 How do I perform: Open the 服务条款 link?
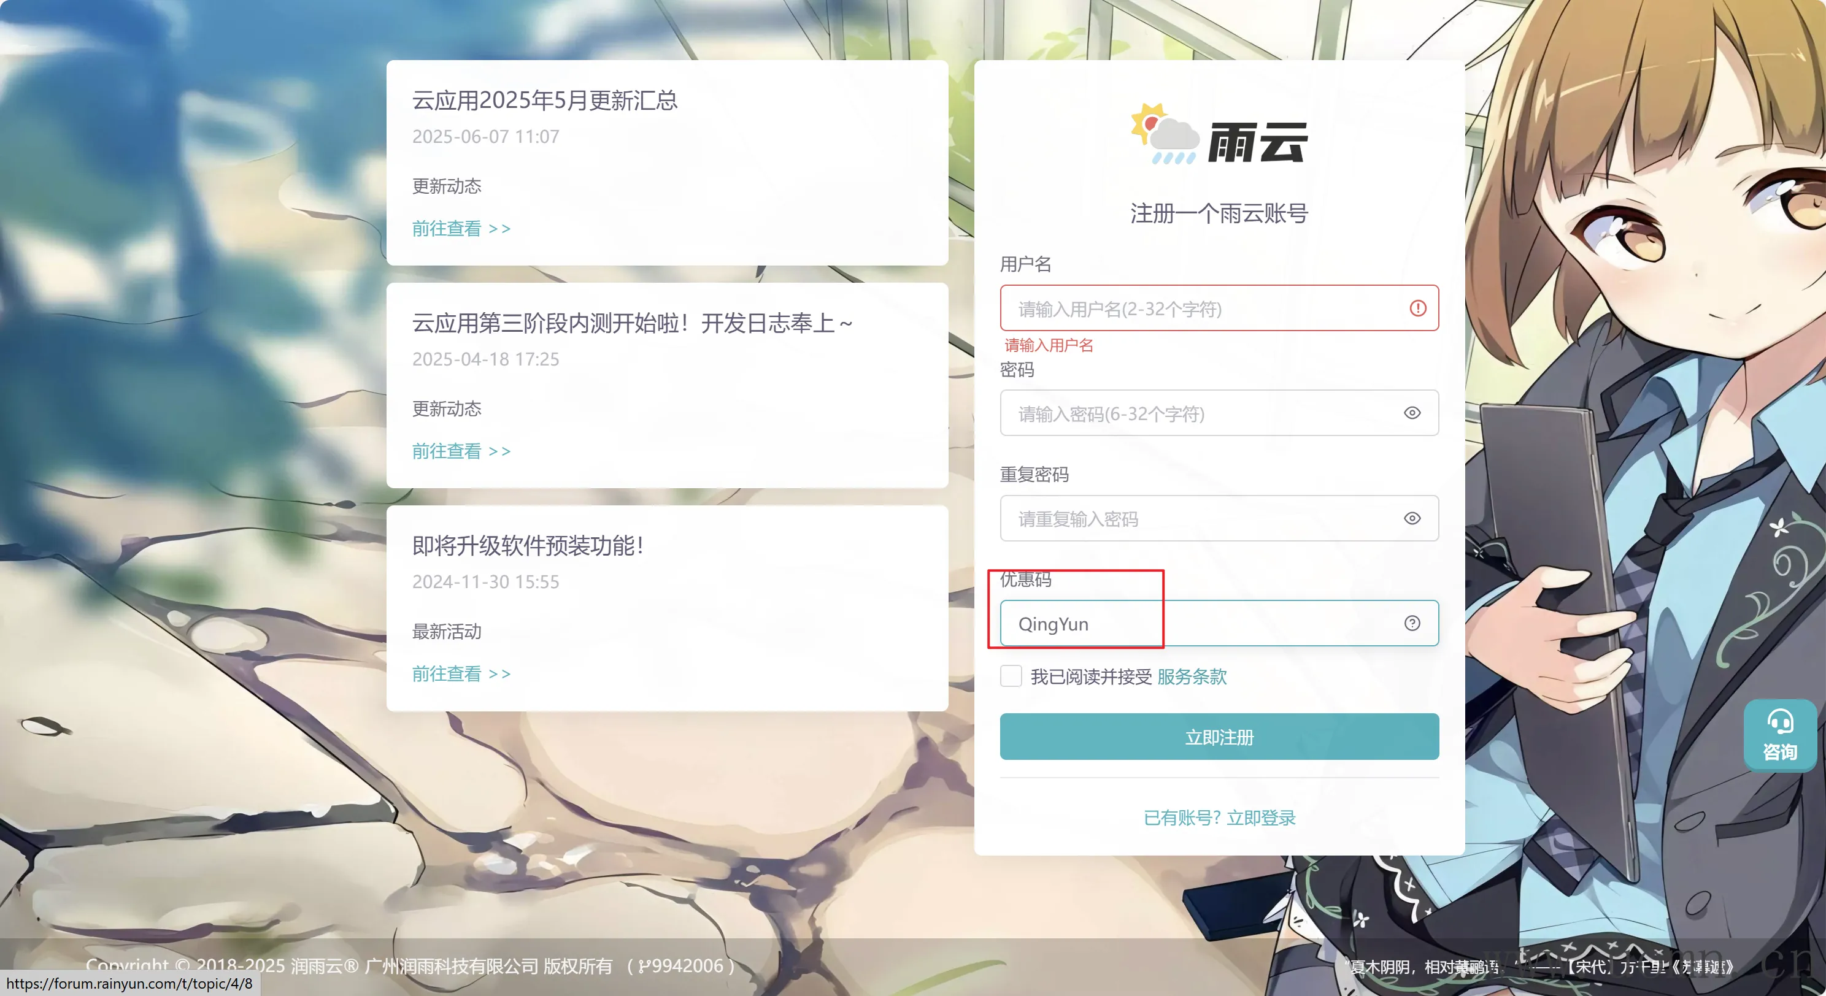[1192, 676]
